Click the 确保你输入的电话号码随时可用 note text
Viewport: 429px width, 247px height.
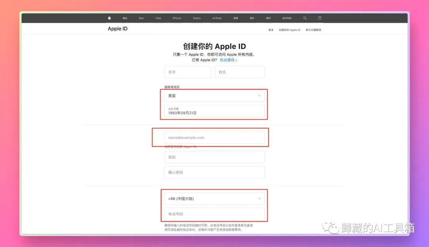click(x=209, y=227)
